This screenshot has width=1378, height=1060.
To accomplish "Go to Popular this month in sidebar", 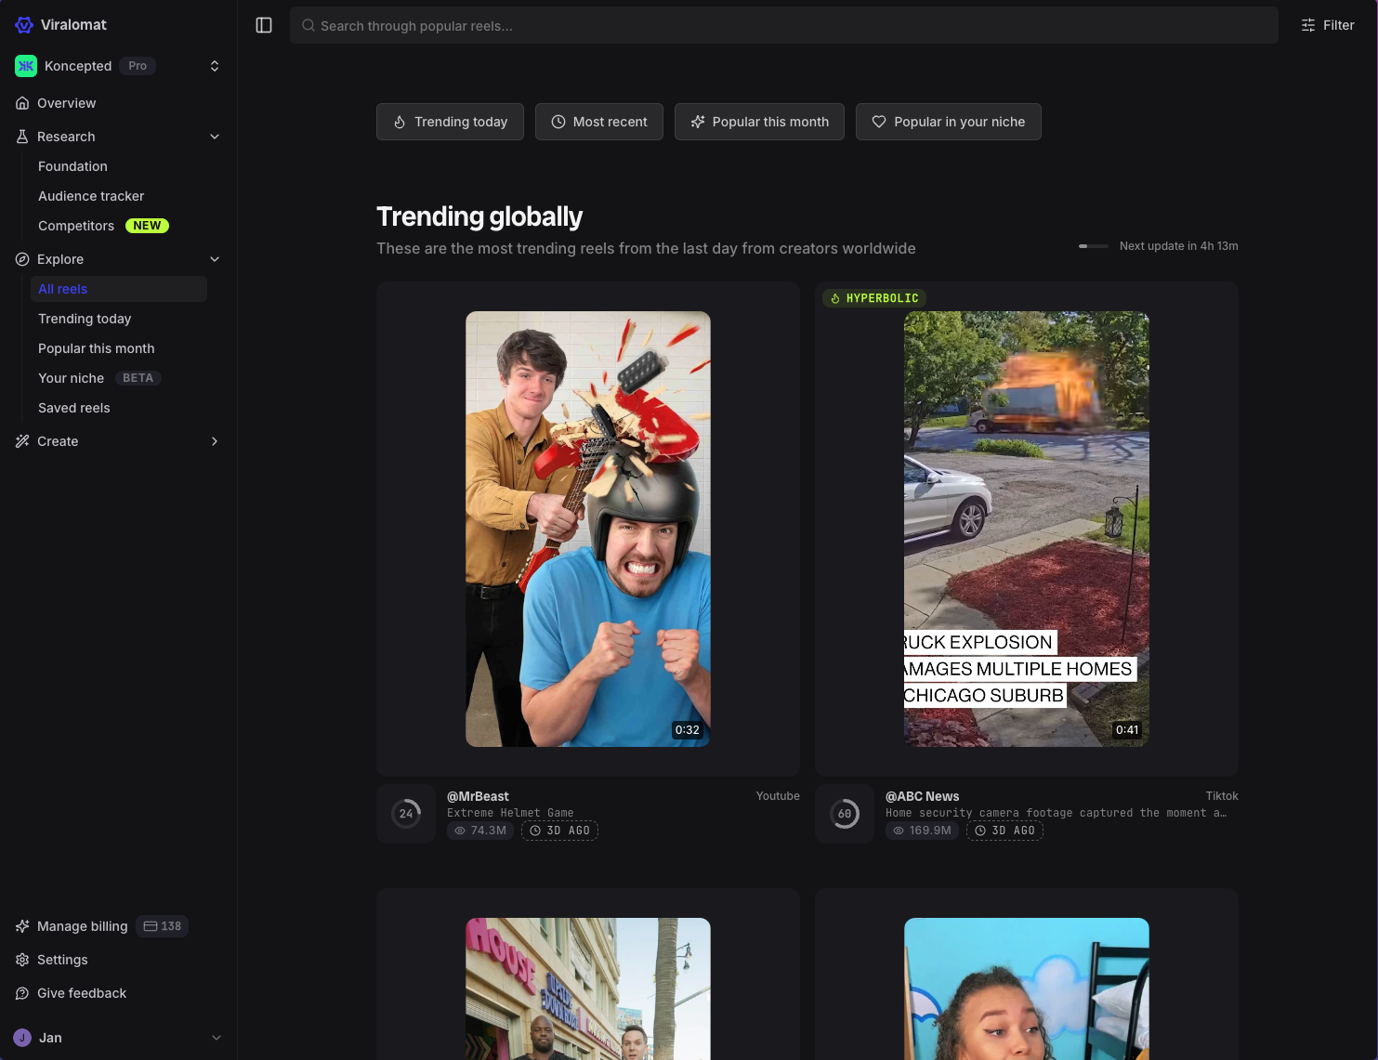I will (x=97, y=348).
